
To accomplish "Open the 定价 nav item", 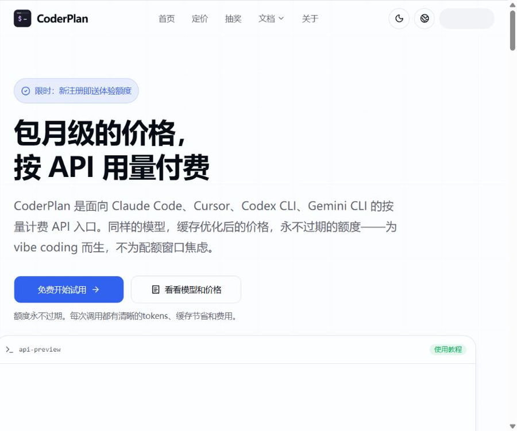I will pyautogui.click(x=200, y=19).
